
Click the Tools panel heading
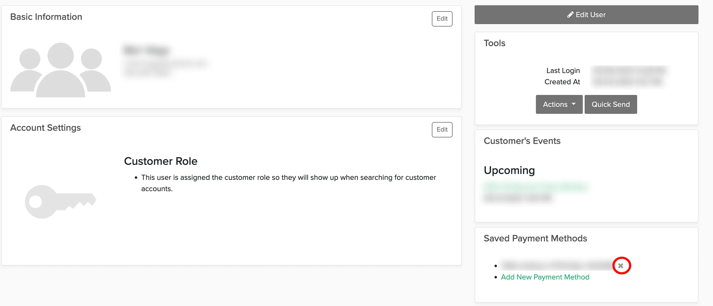click(x=494, y=43)
